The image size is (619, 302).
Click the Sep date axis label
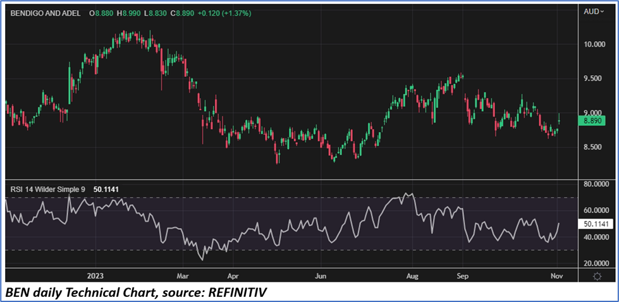pos(463,276)
